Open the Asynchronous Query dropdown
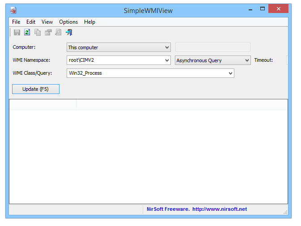 [x=213, y=60]
